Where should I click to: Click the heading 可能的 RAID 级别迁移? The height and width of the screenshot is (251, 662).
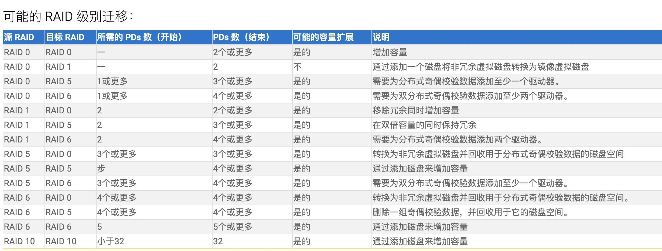tap(67, 16)
